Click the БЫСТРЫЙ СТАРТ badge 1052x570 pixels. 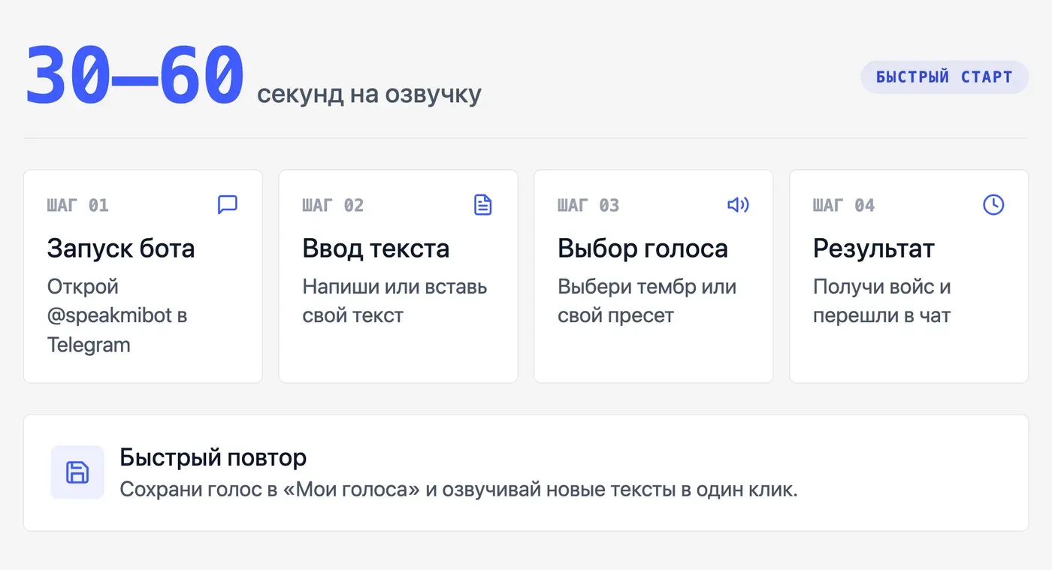click(945, 77)
